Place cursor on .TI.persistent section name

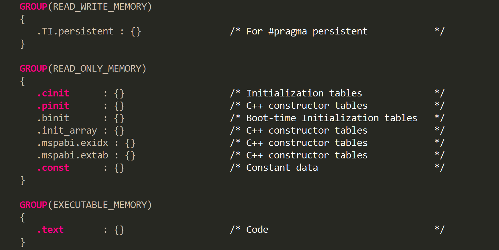pos(75,31)
